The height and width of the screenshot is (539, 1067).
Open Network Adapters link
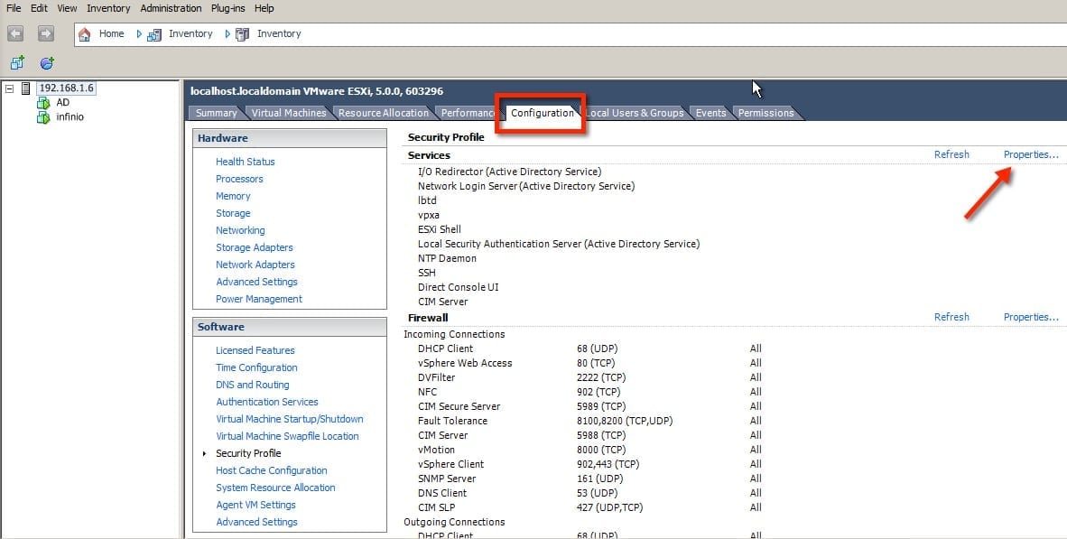click(x=255, y=265)
